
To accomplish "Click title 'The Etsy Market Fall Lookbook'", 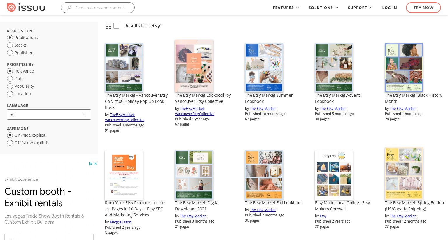I will [x=274, y=203].
